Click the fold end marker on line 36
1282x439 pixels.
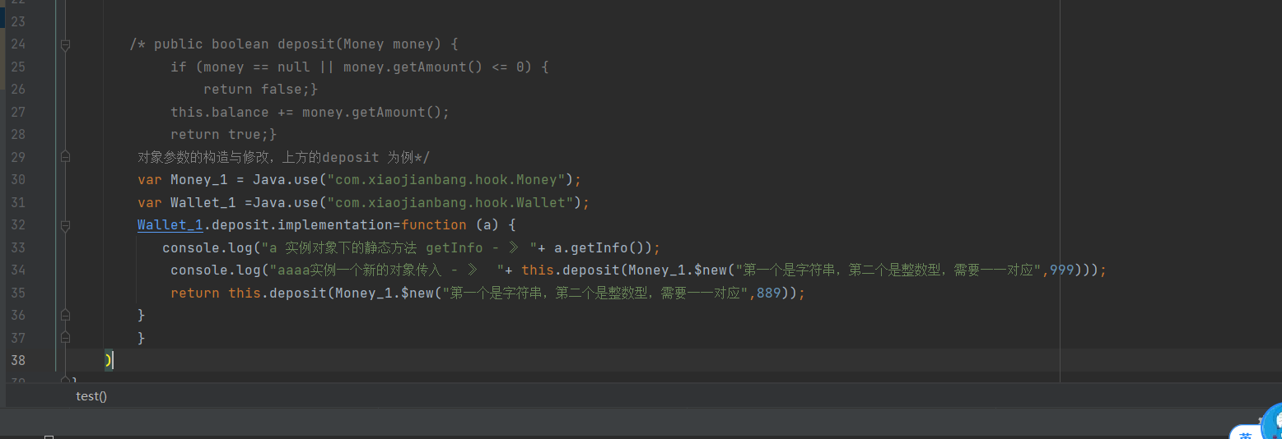[x=65, y=315]
